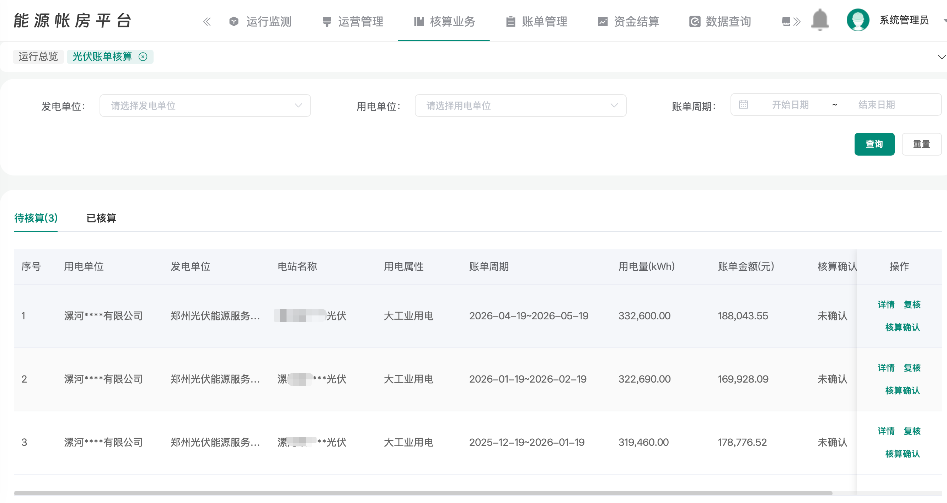Click the 查询 button
Screen dimensions: 947x503
pyautogui.click(x=874, y=144)
